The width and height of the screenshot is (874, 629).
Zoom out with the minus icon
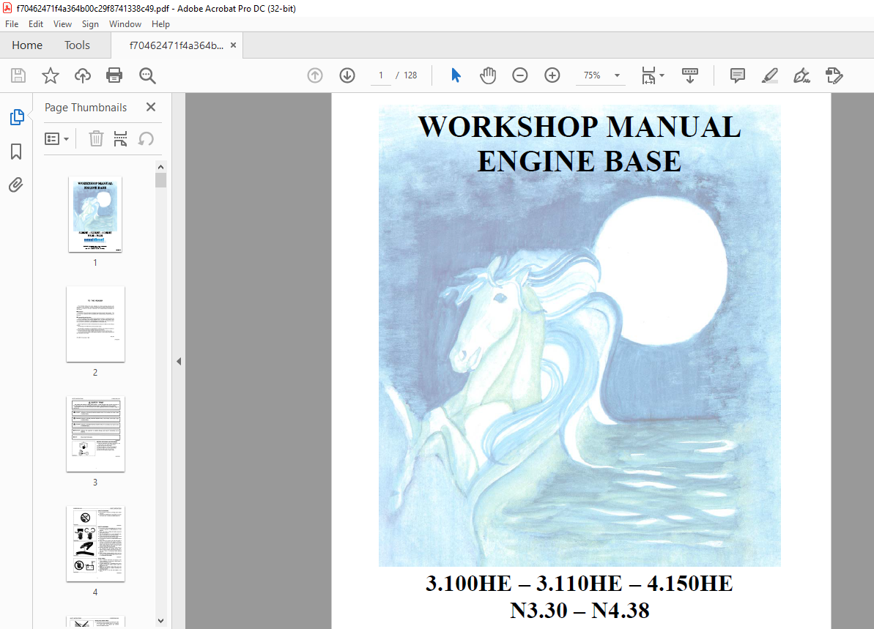520,75
